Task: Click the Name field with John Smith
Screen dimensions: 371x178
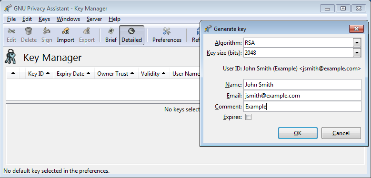Action: pos(302,85)
